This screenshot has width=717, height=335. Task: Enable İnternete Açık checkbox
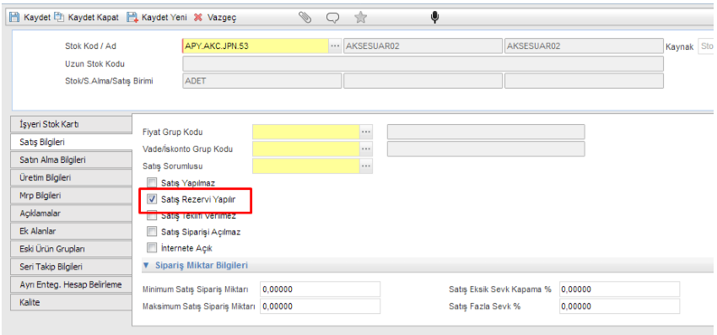coord(152,248)
